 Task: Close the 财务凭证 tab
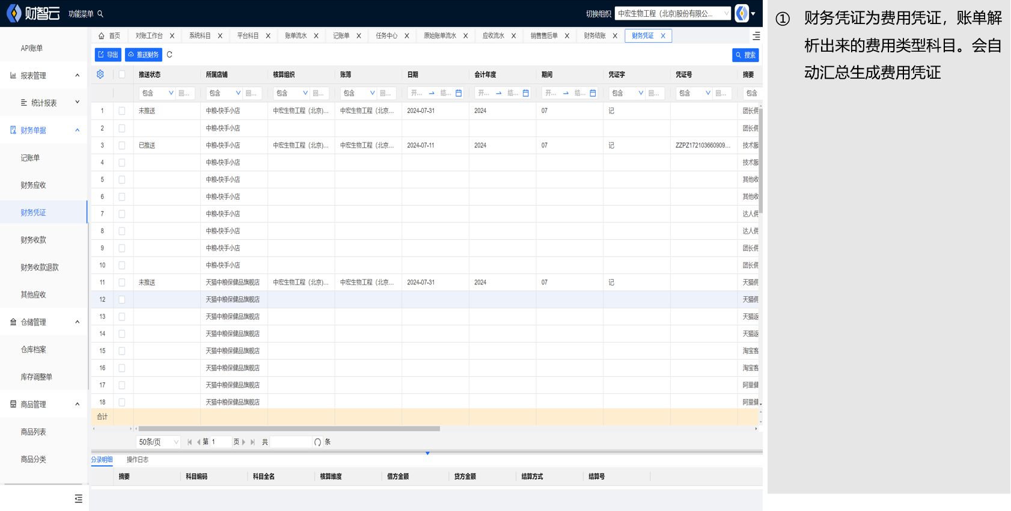pyautogui.click(x=663, y=36)
